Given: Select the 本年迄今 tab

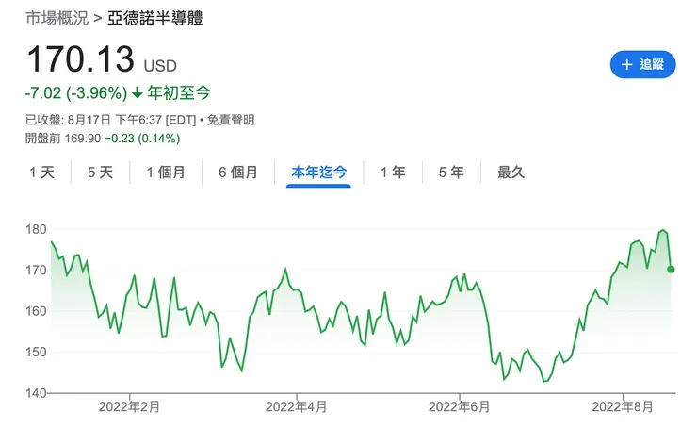Looking at the screenshot, I should point(318,173).
